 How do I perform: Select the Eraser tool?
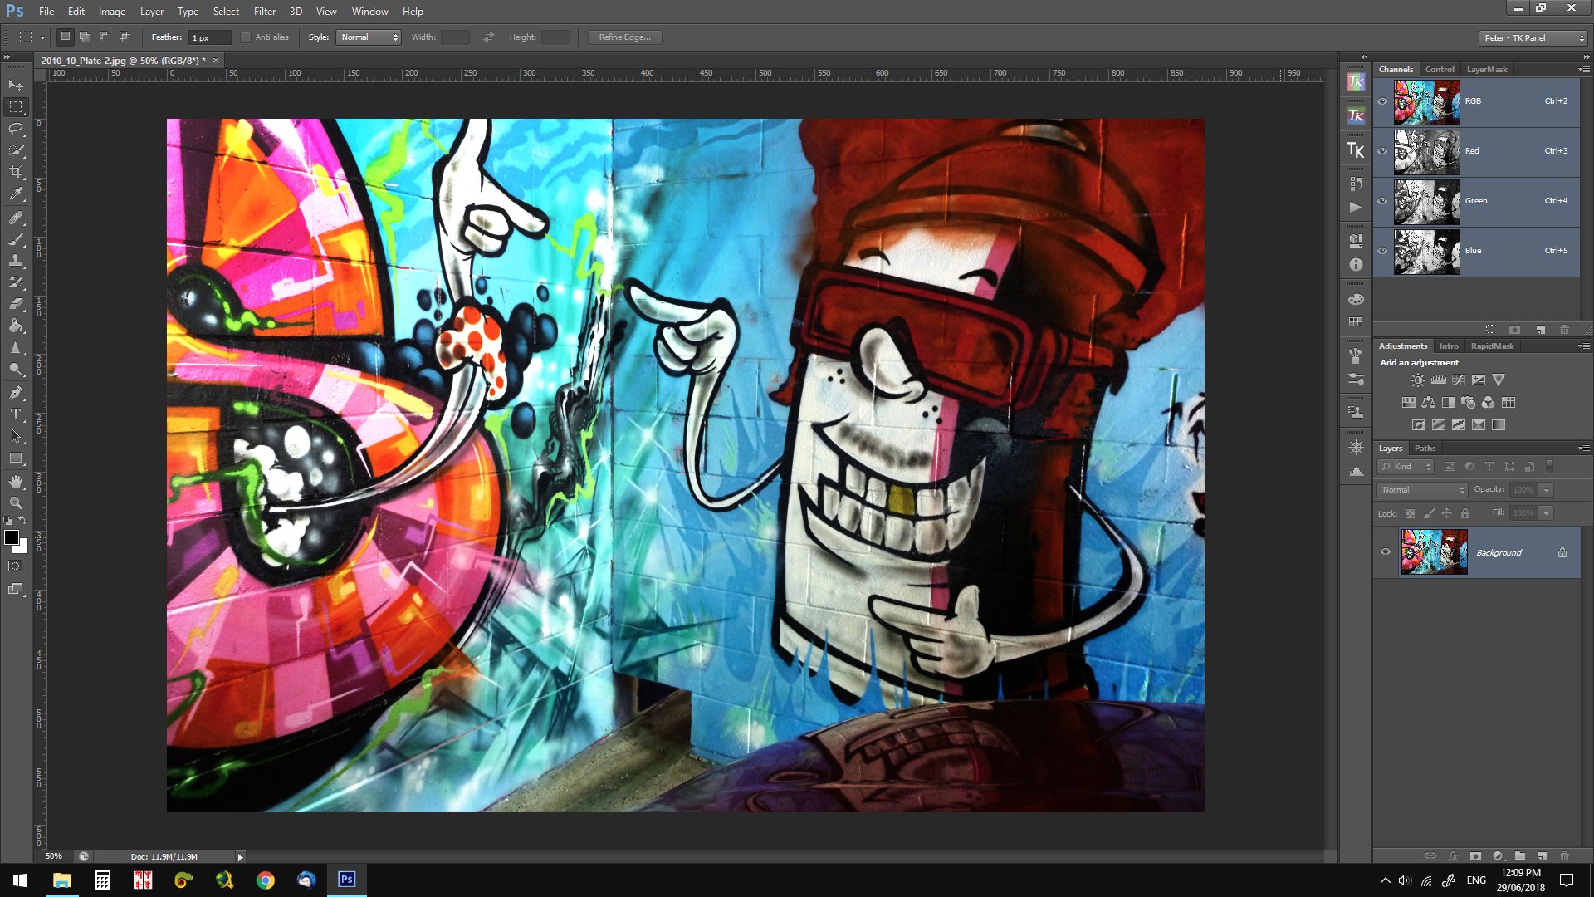pyautogui.click(x=16, y=304)
